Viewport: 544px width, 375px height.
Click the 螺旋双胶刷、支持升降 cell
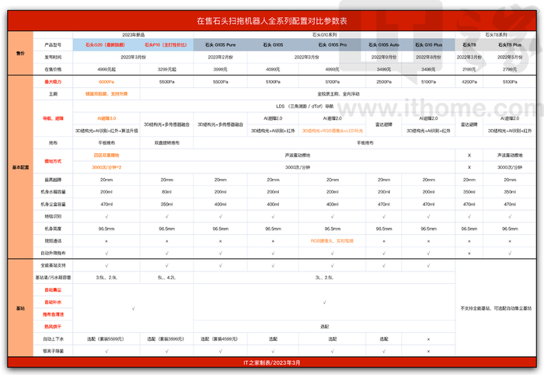(106, 93)
